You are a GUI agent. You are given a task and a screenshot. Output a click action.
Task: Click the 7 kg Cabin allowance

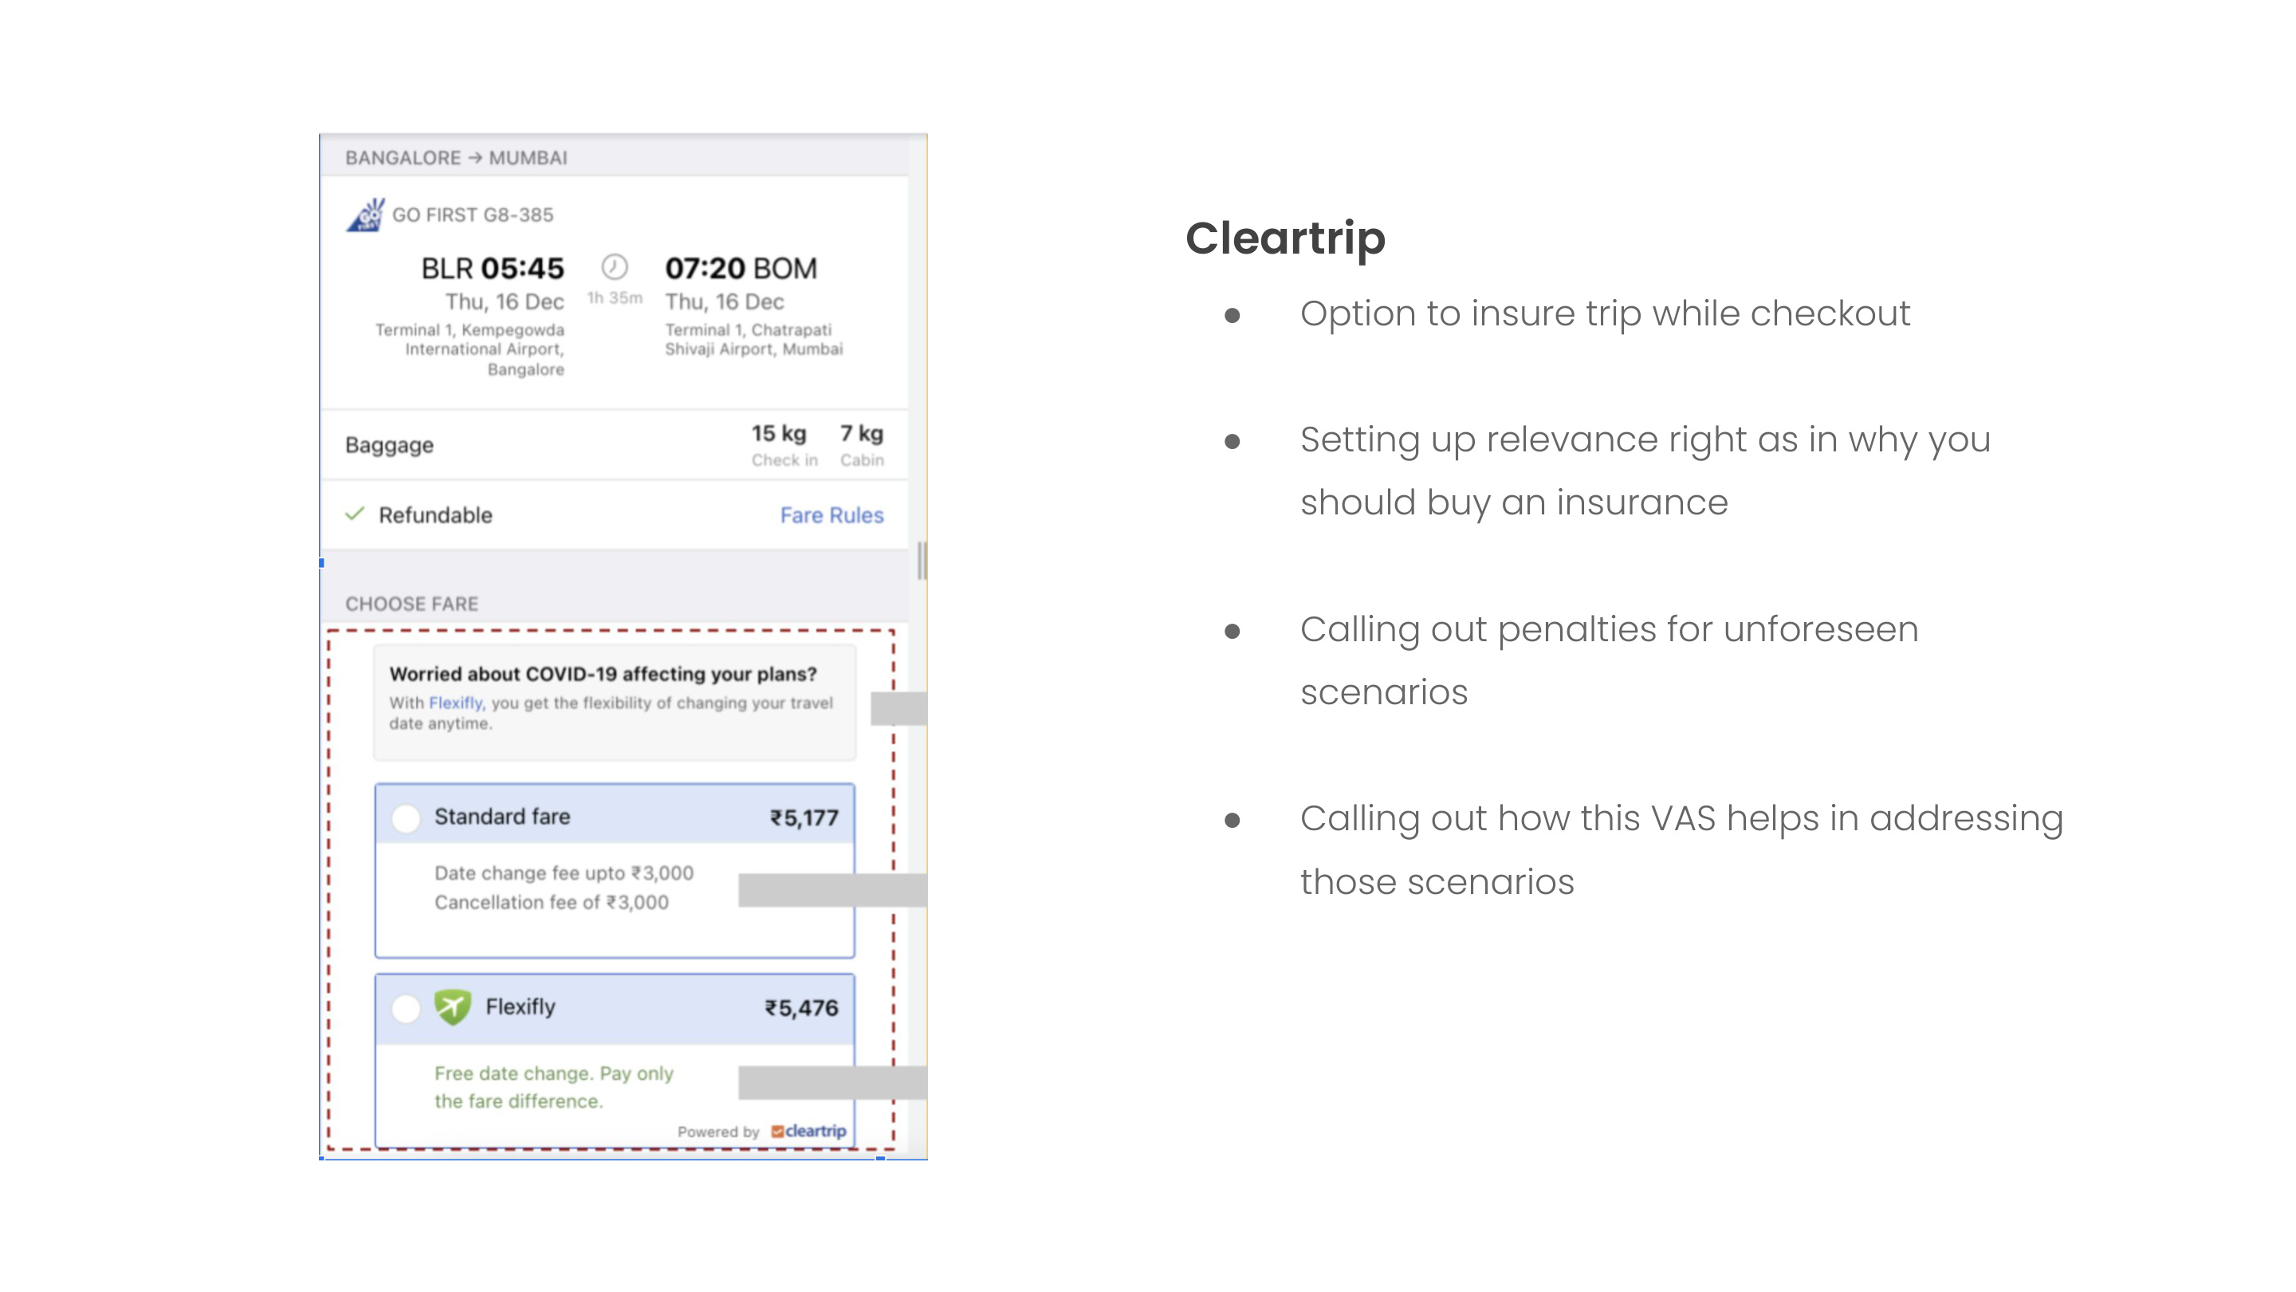[x=862, y=445]
